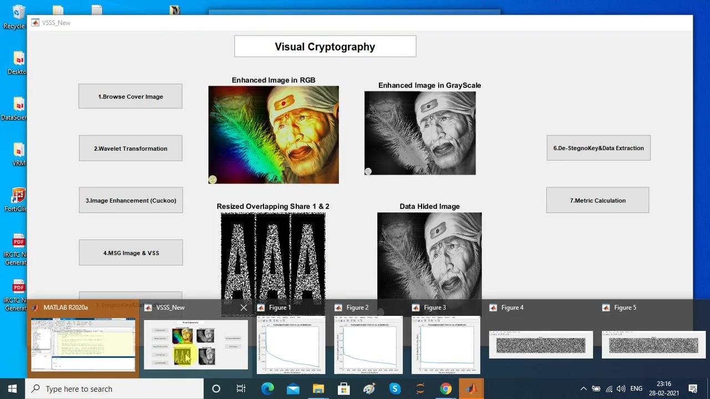Click the taskbar search box
This screenshot has height=399, width=710.
(115, 388)
